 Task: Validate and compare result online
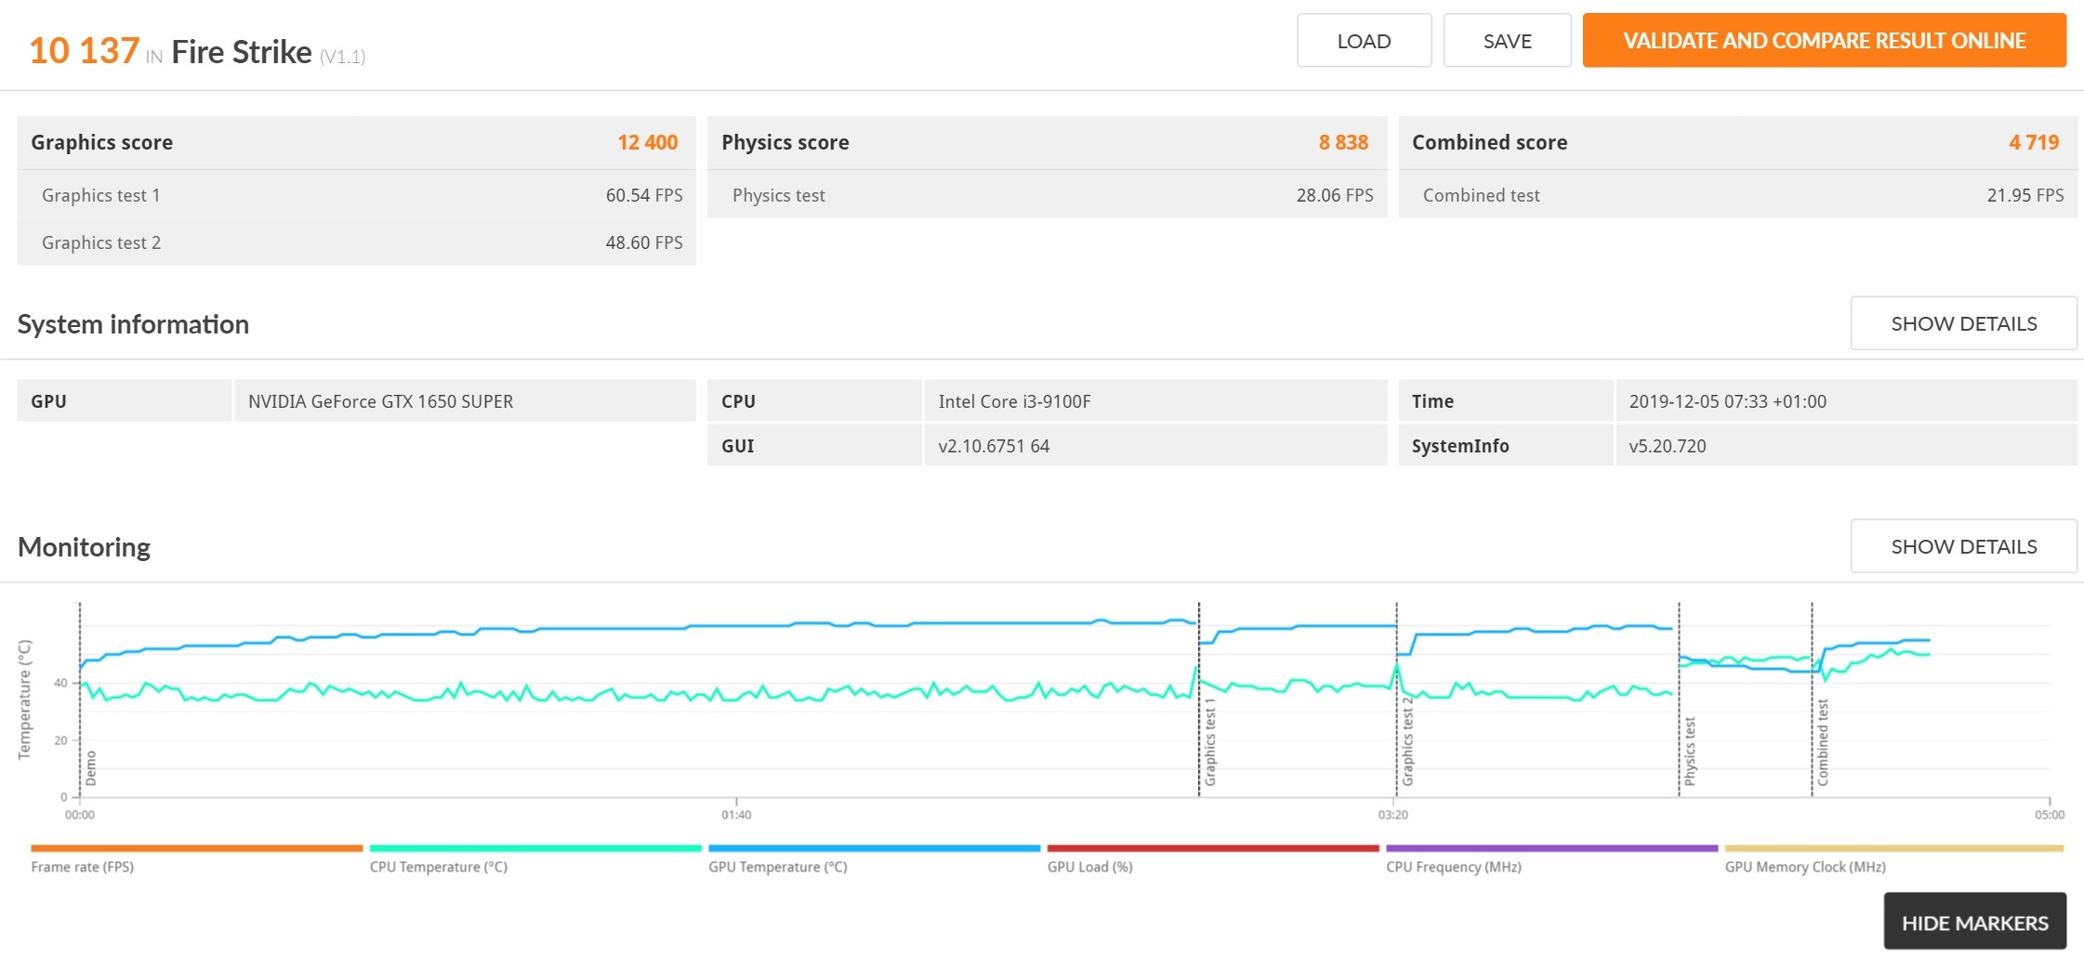pos(1824,41)
